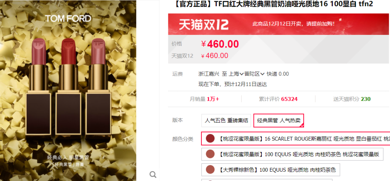This screenshot has height=181, width=390.
Task: Choose 16 SCARLET ROUGE color option
Action: (x=295, y=139)
